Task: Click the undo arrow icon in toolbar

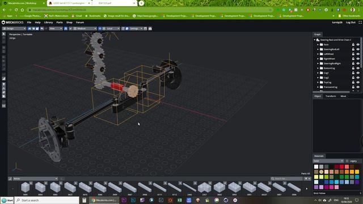Action: pos(42,28)
